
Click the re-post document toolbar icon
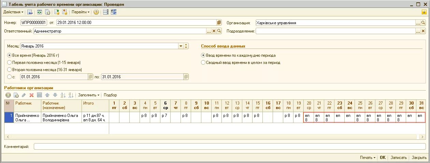coord(40,12)
